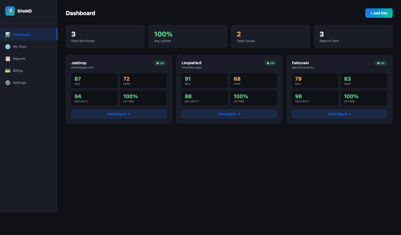This screenshot has height=235, width=401.
Task: Click LimpiaFácil SECURITY score 88
Action: coord(205,98)
